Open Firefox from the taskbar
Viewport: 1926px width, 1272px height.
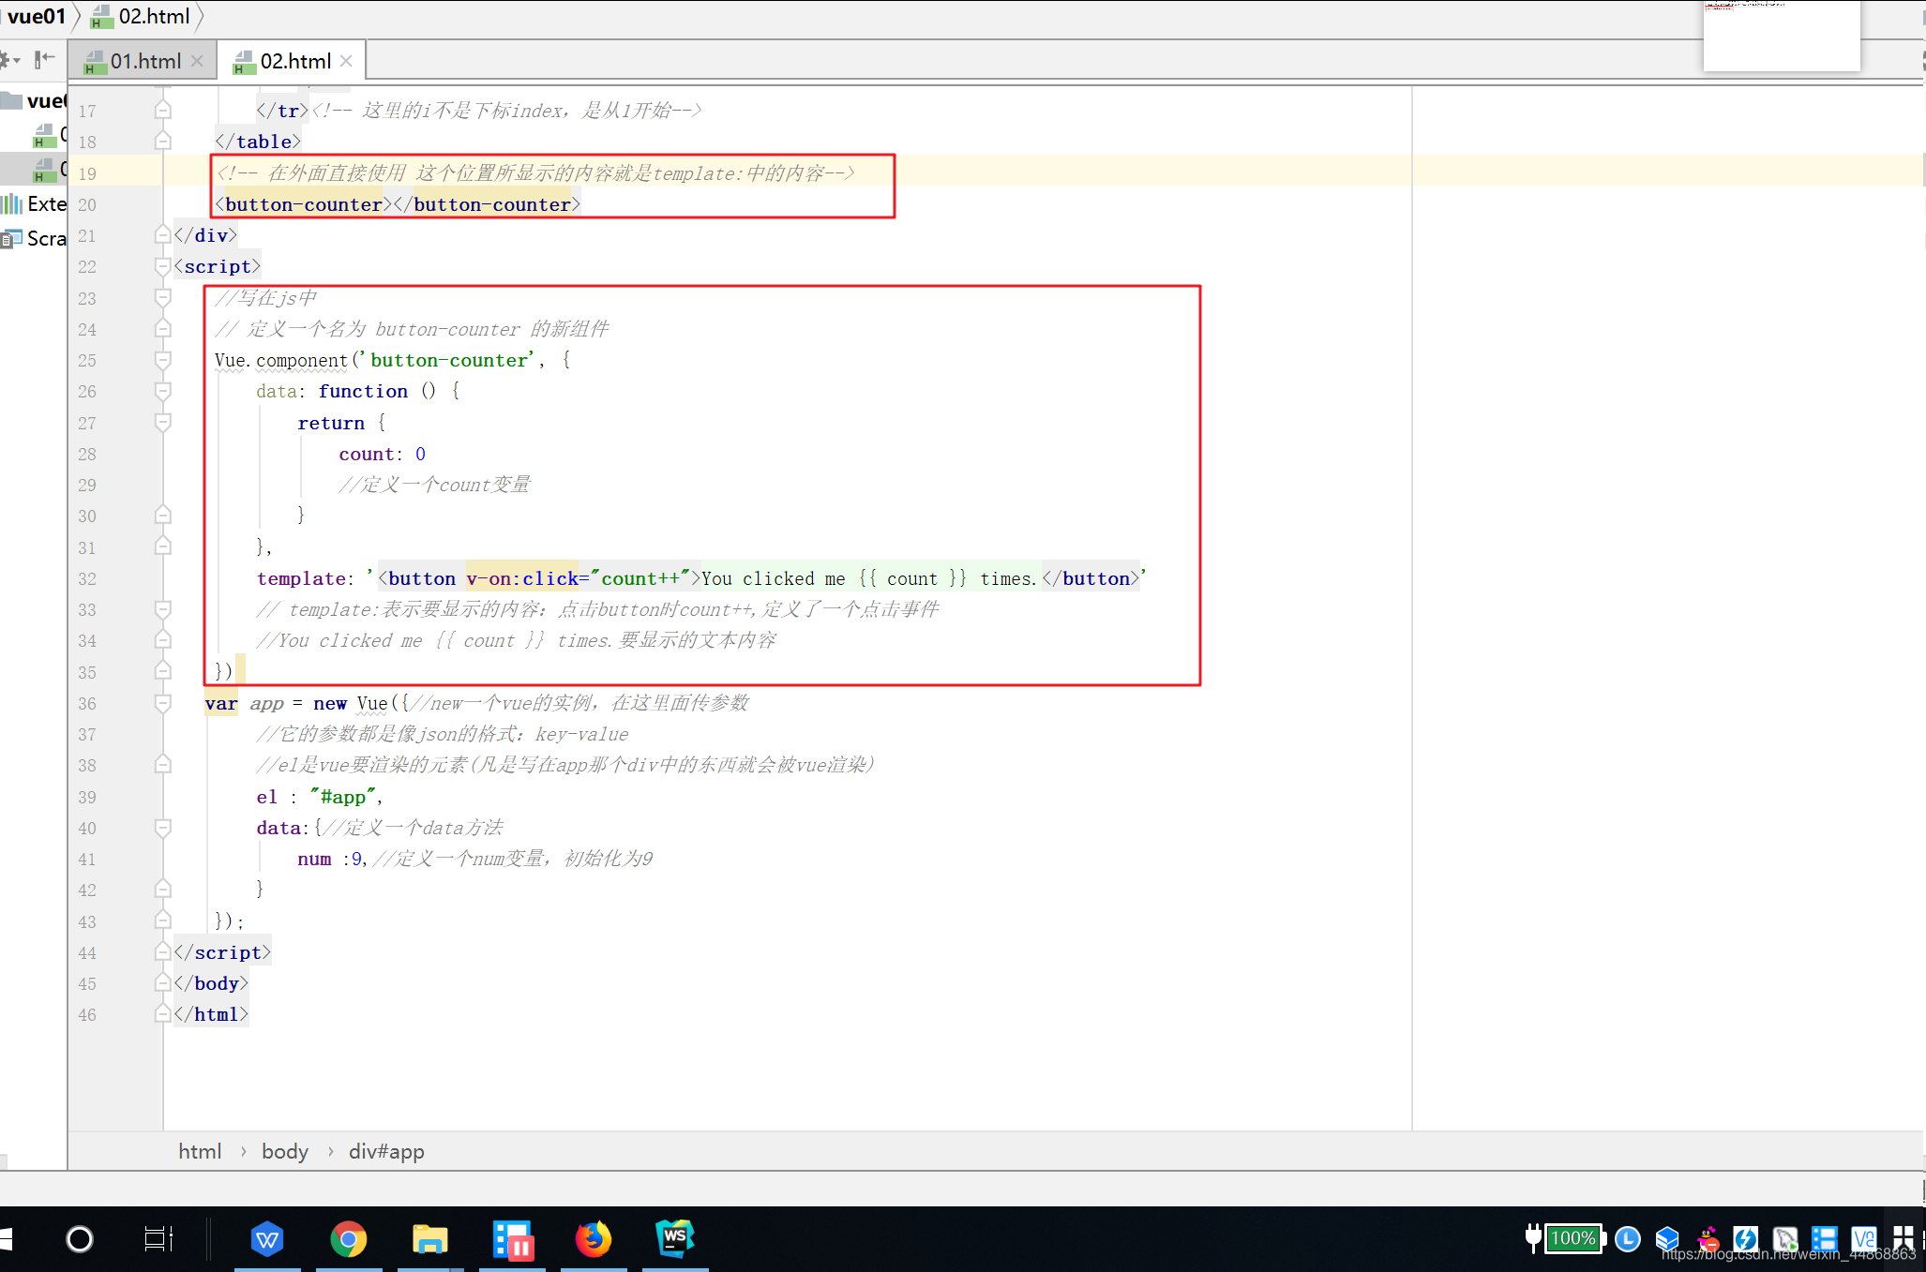[594, 1239]
